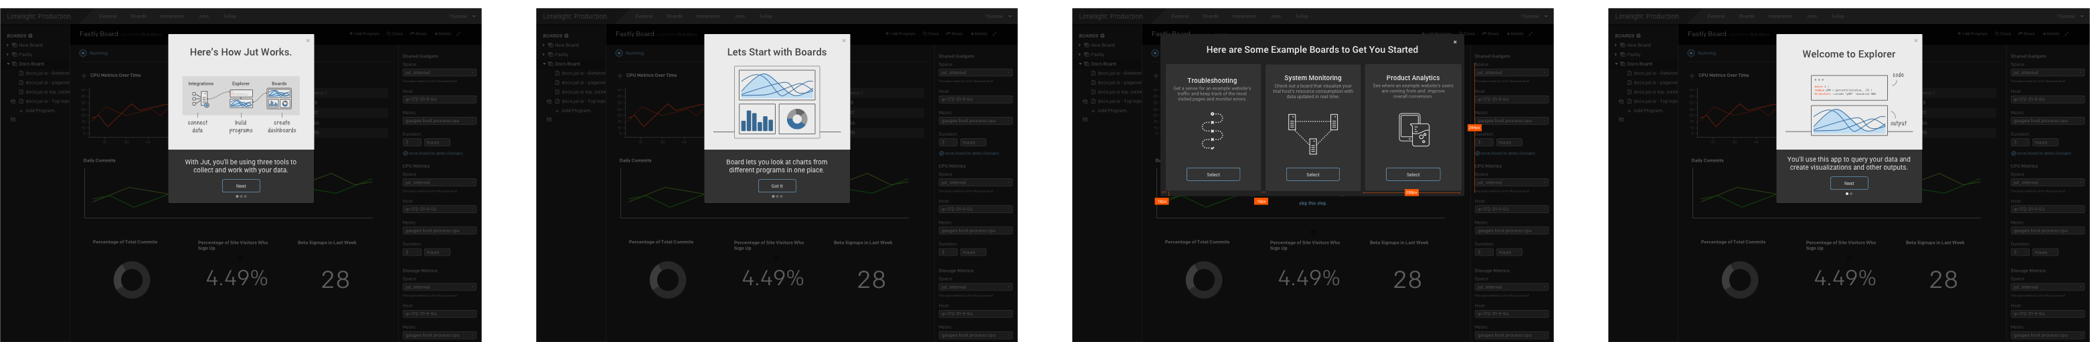Close the example boards chooser dialog

coord(1455,42)
